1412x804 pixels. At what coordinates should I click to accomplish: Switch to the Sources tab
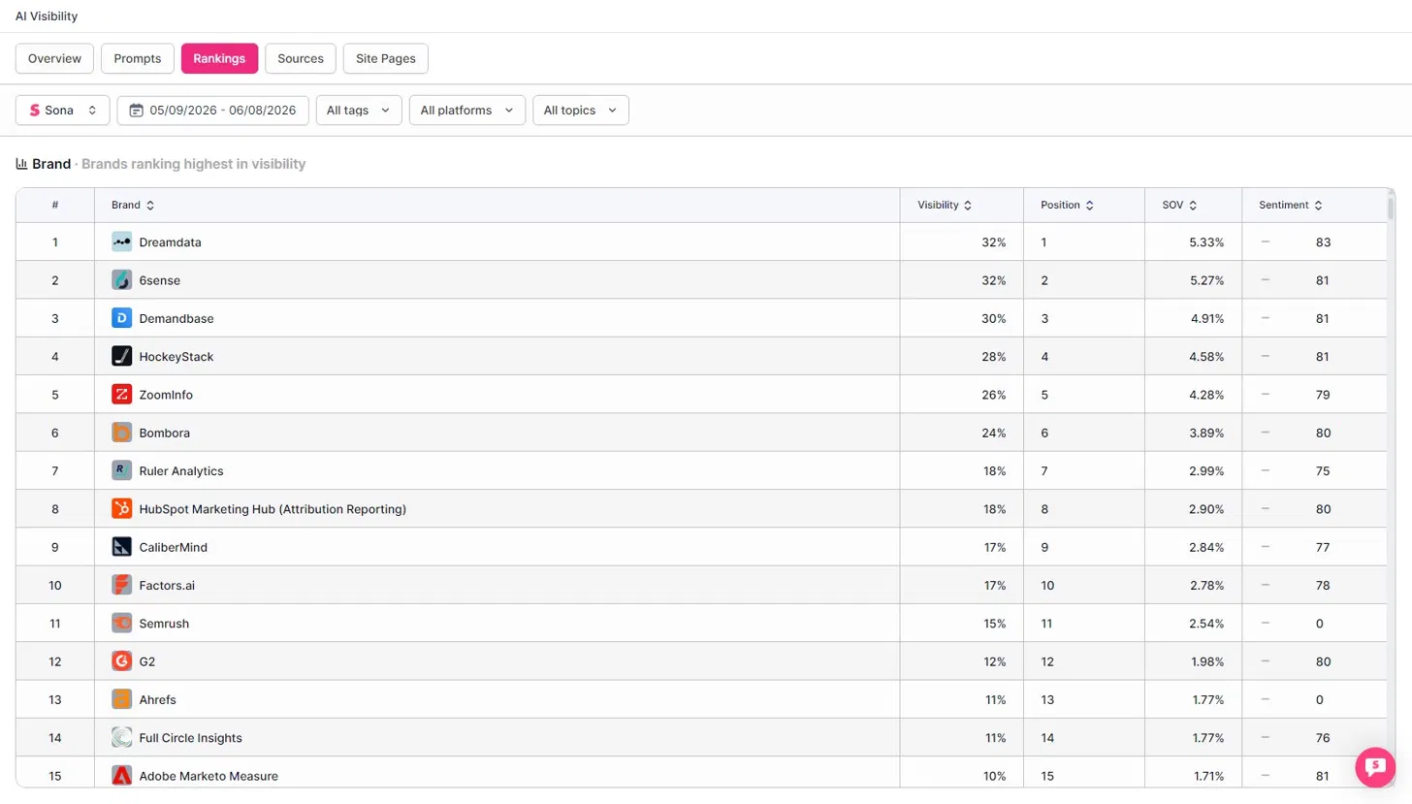click(x=301, y=58)
